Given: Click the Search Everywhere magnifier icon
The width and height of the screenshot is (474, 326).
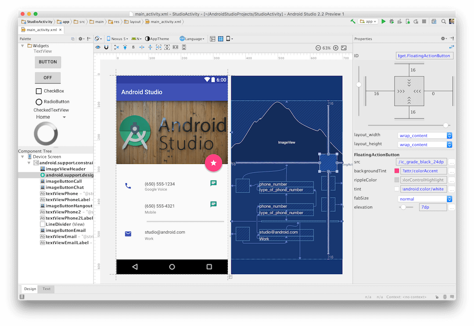Looking at the screenshot, I should (444, 22).
